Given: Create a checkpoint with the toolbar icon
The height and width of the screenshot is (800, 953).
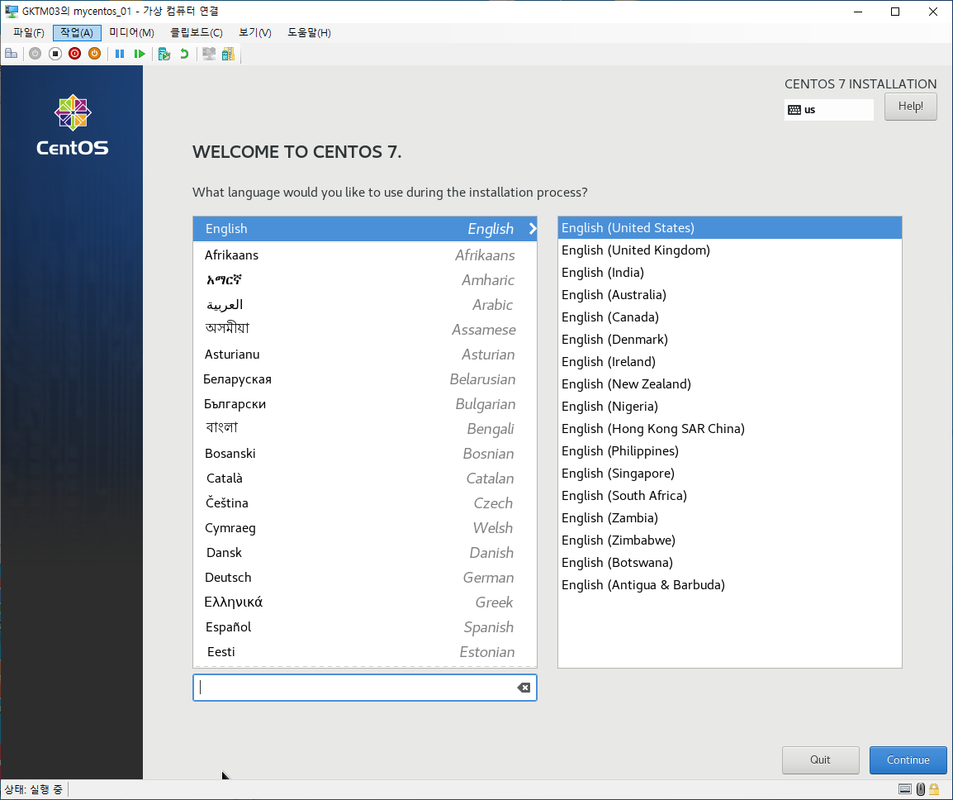Looking at the screenshot, I should (164, 54).
